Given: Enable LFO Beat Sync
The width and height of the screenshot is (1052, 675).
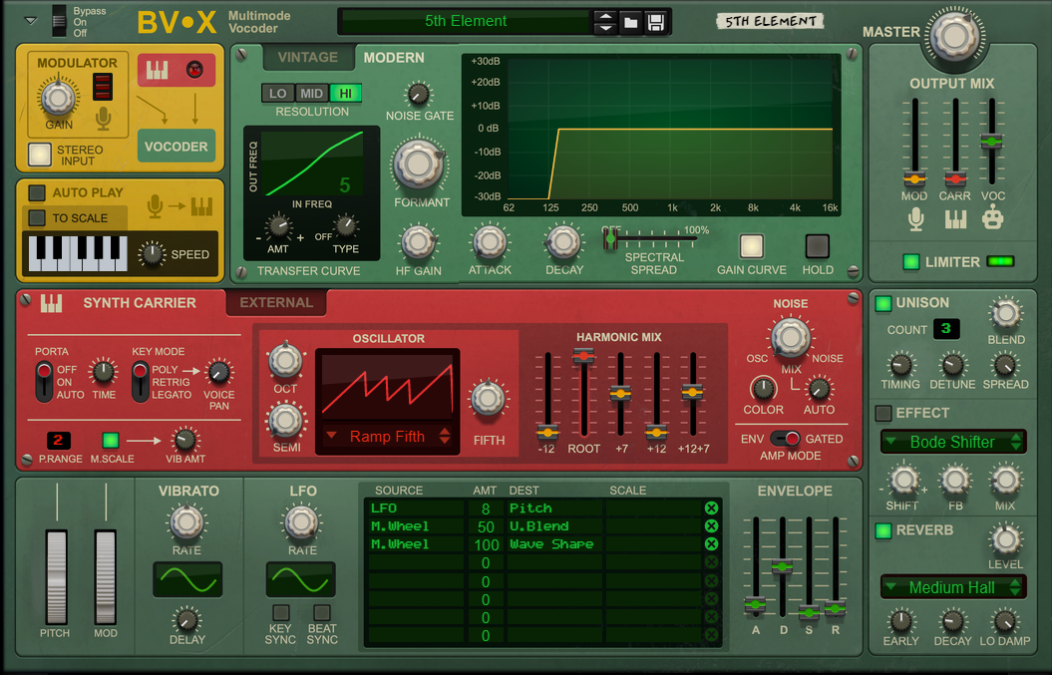Looking at the screenshot, I should [322, 612].
